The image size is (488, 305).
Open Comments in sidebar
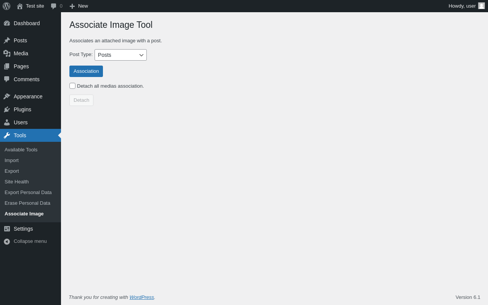pyautogui.click(x=30, y=79)
